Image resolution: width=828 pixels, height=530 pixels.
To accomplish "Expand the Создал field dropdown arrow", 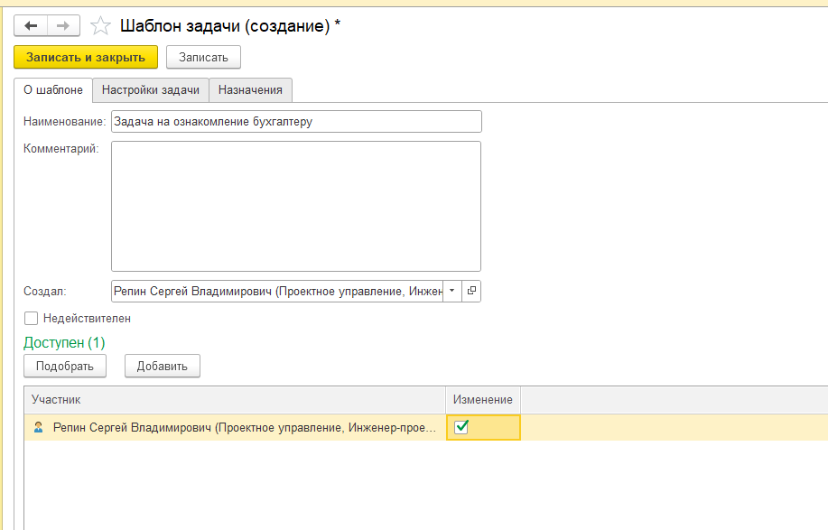I will (x=451, y=291).
